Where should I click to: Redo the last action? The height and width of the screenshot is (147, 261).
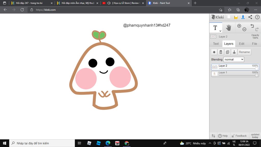257,29
